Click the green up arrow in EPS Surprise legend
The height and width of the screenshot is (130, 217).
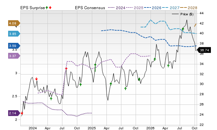(x=47, y=7)
